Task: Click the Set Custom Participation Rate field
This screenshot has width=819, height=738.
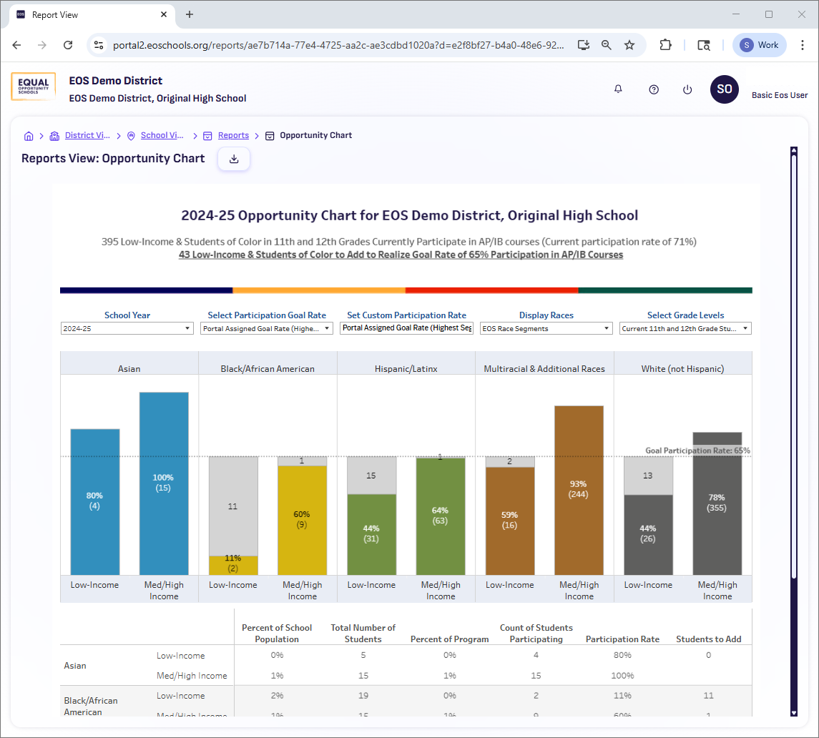Action: point(406,328)
